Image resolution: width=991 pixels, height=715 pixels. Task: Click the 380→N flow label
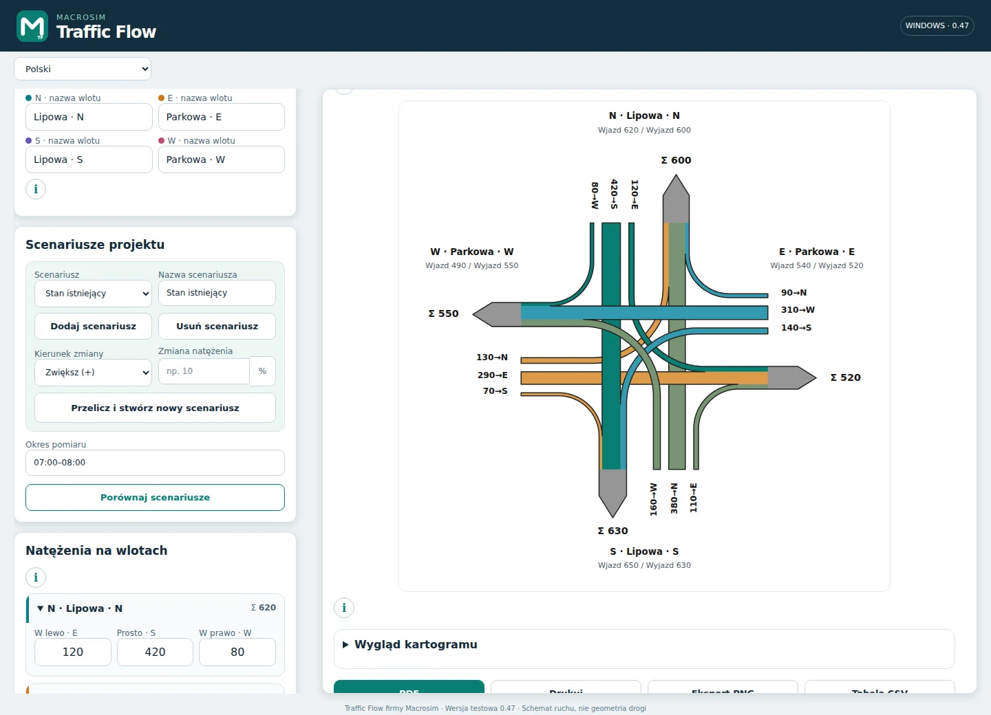(x=674, y=498)
